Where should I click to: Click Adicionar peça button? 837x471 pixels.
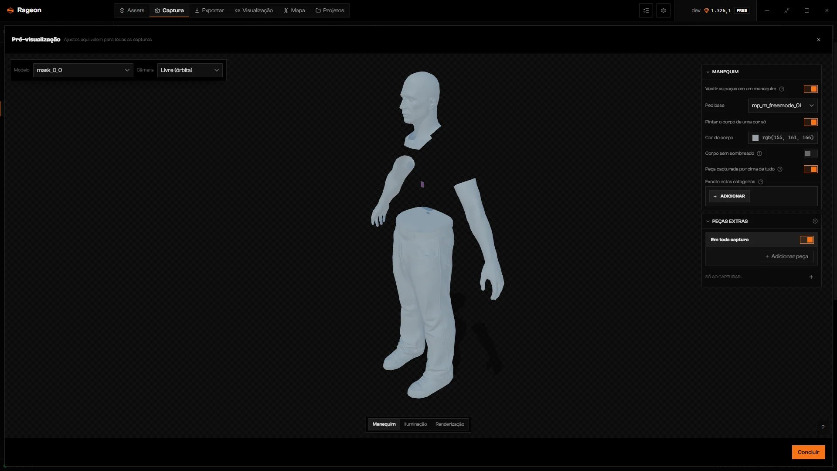click(787, 256)
